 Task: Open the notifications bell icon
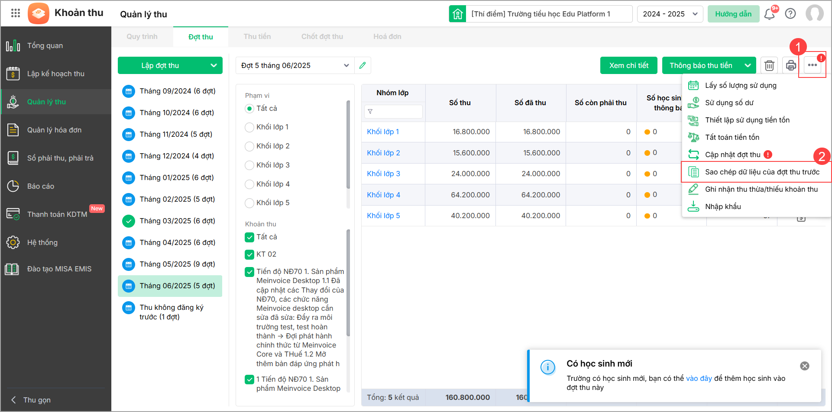point(770,14)
